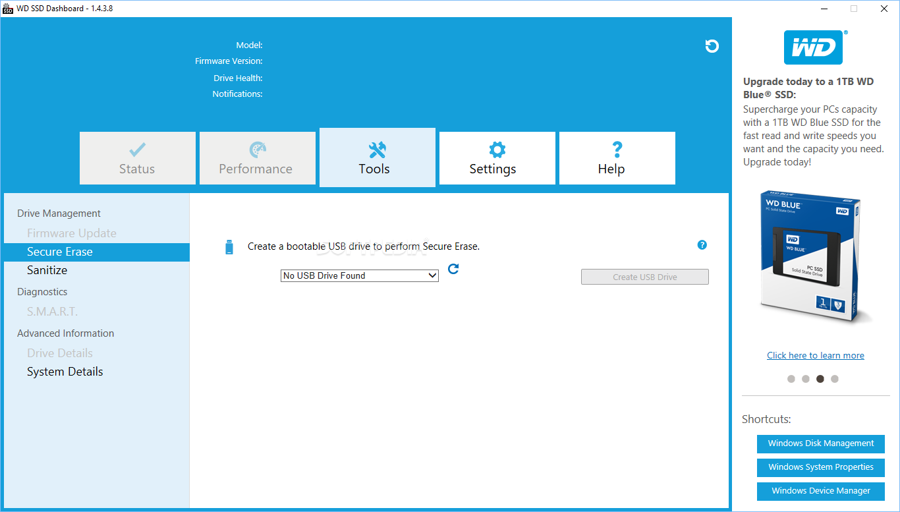
Task: Click the 'Upgrade today to a 1TB WD Blue® SSD' headline
Action: tap(808, 88)
